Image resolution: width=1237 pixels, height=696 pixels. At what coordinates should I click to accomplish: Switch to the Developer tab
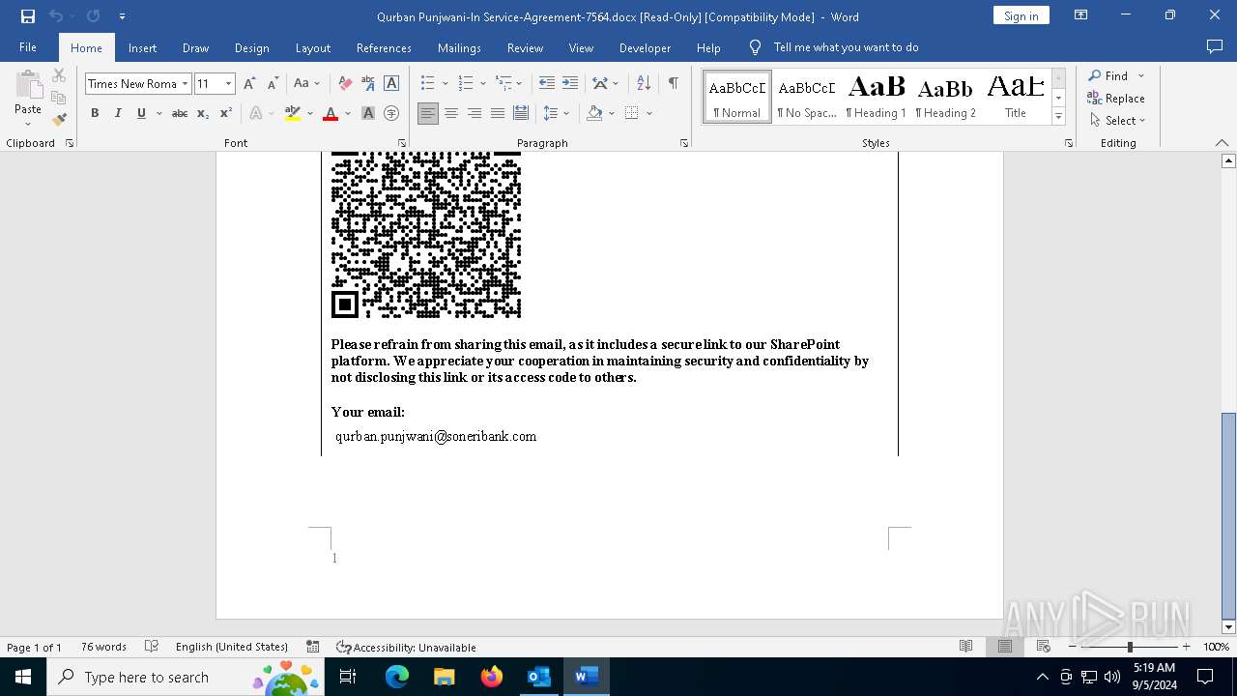tap(645, 47)
